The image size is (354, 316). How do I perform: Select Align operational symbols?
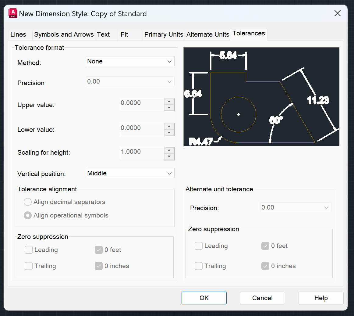27,215
